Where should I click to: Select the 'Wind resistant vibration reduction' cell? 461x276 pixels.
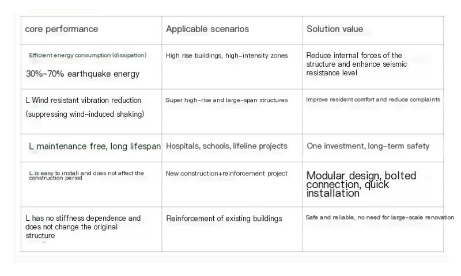(91, 112)
